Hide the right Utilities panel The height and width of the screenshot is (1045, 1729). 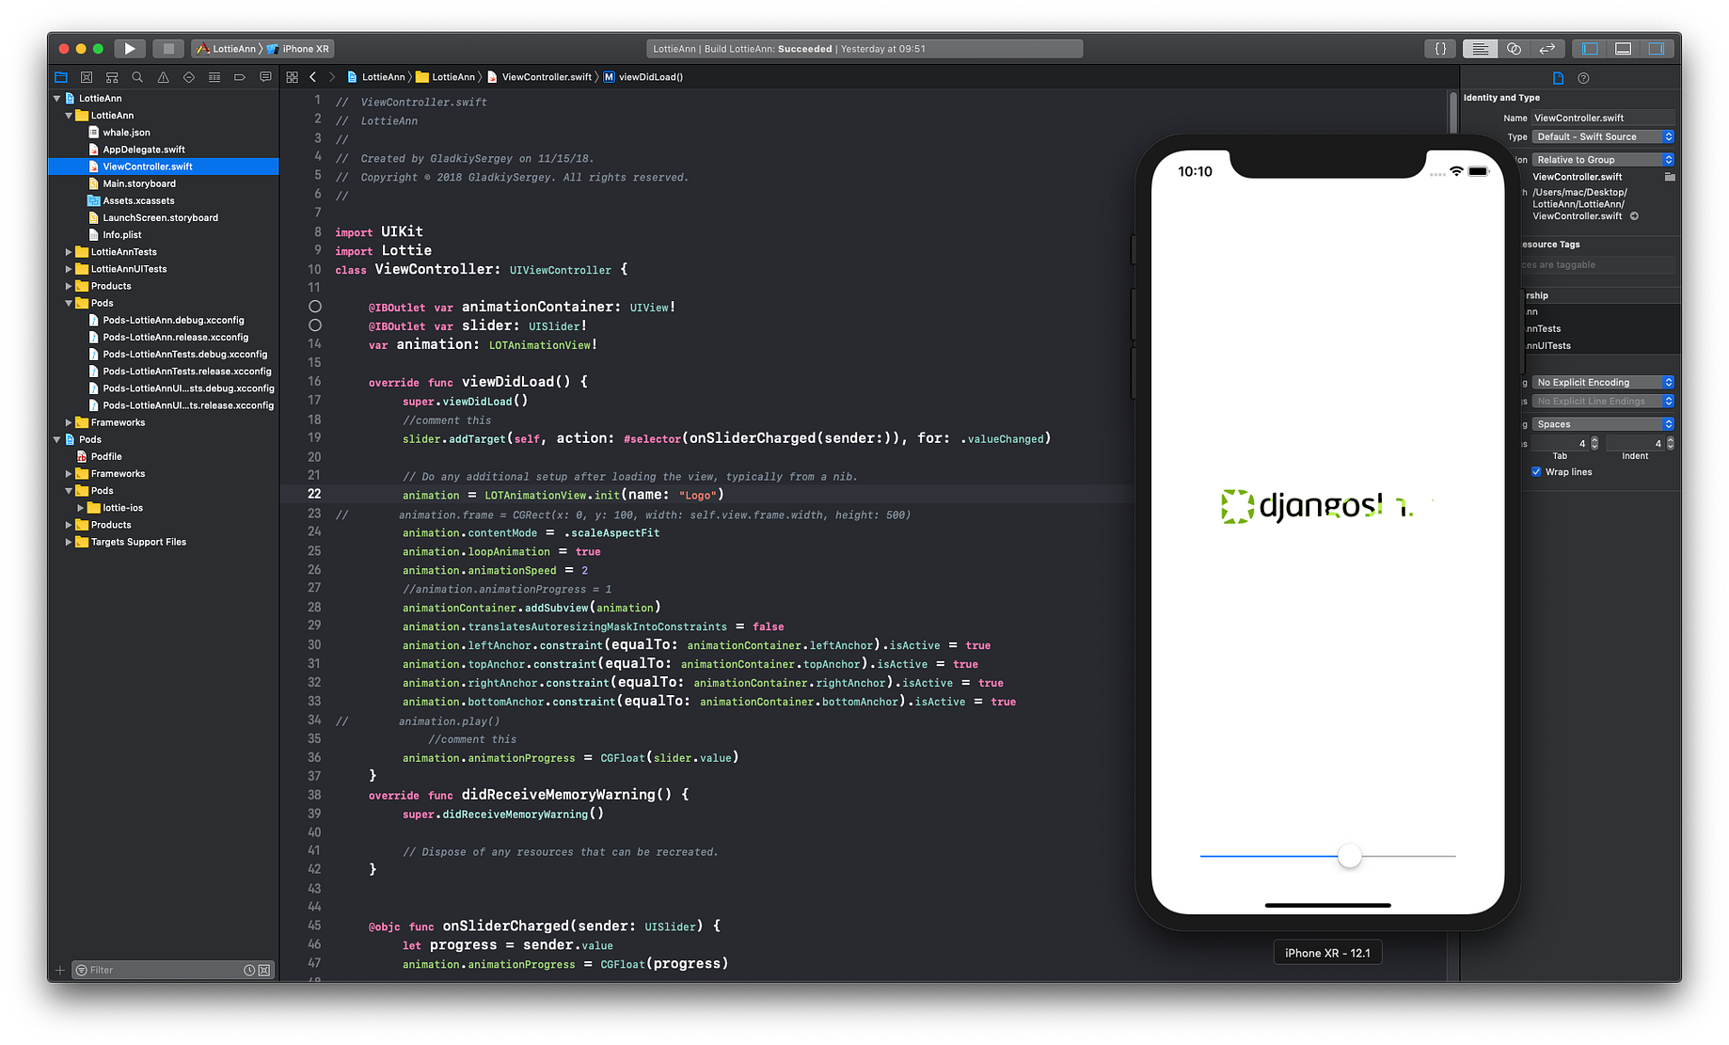click(1656, 48)
